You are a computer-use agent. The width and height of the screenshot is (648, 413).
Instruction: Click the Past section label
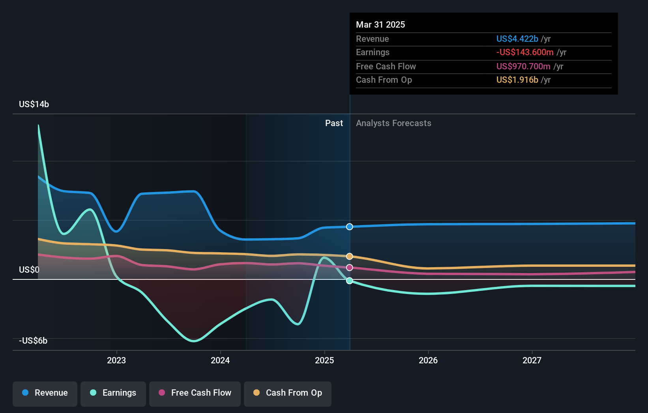(x=334, y=123)
